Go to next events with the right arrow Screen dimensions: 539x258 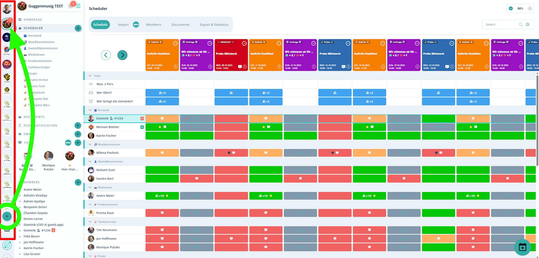pyautogui.click(x=122, y=55)
